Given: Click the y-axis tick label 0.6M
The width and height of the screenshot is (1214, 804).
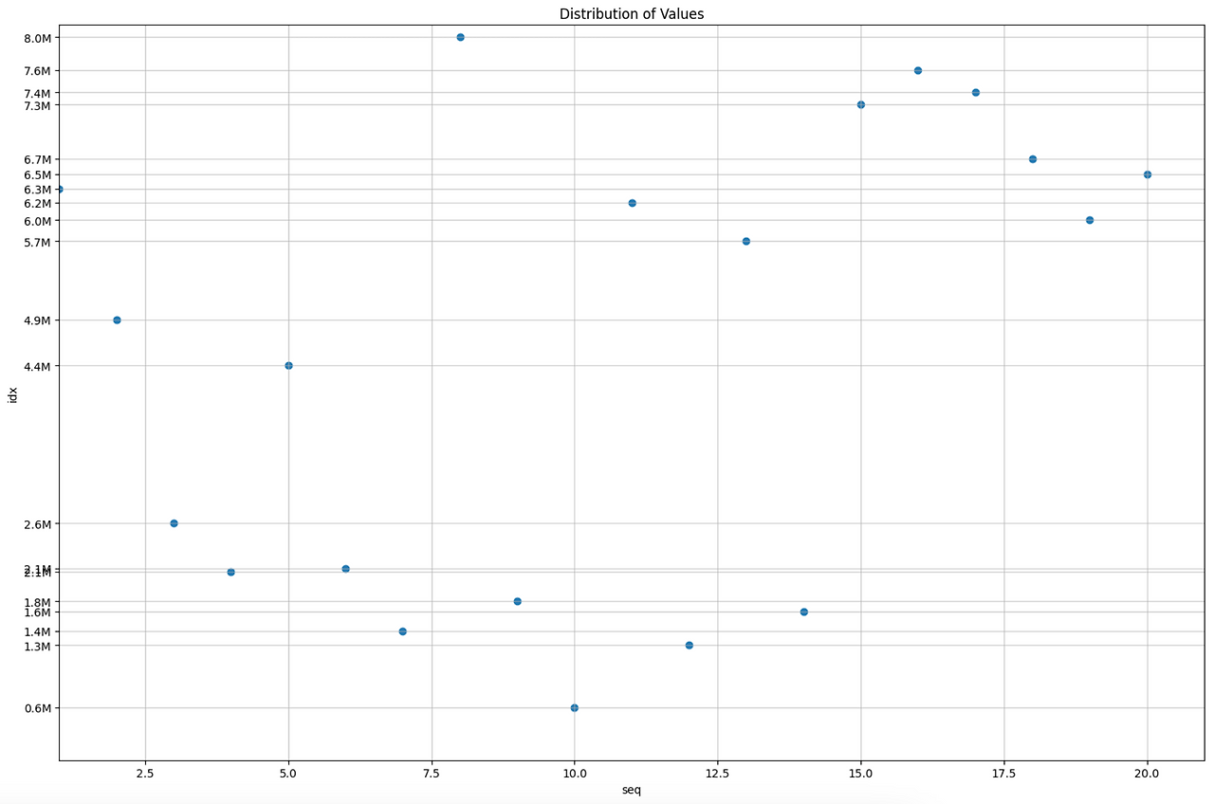Looking at the screenshot, I should pos(37,708).
